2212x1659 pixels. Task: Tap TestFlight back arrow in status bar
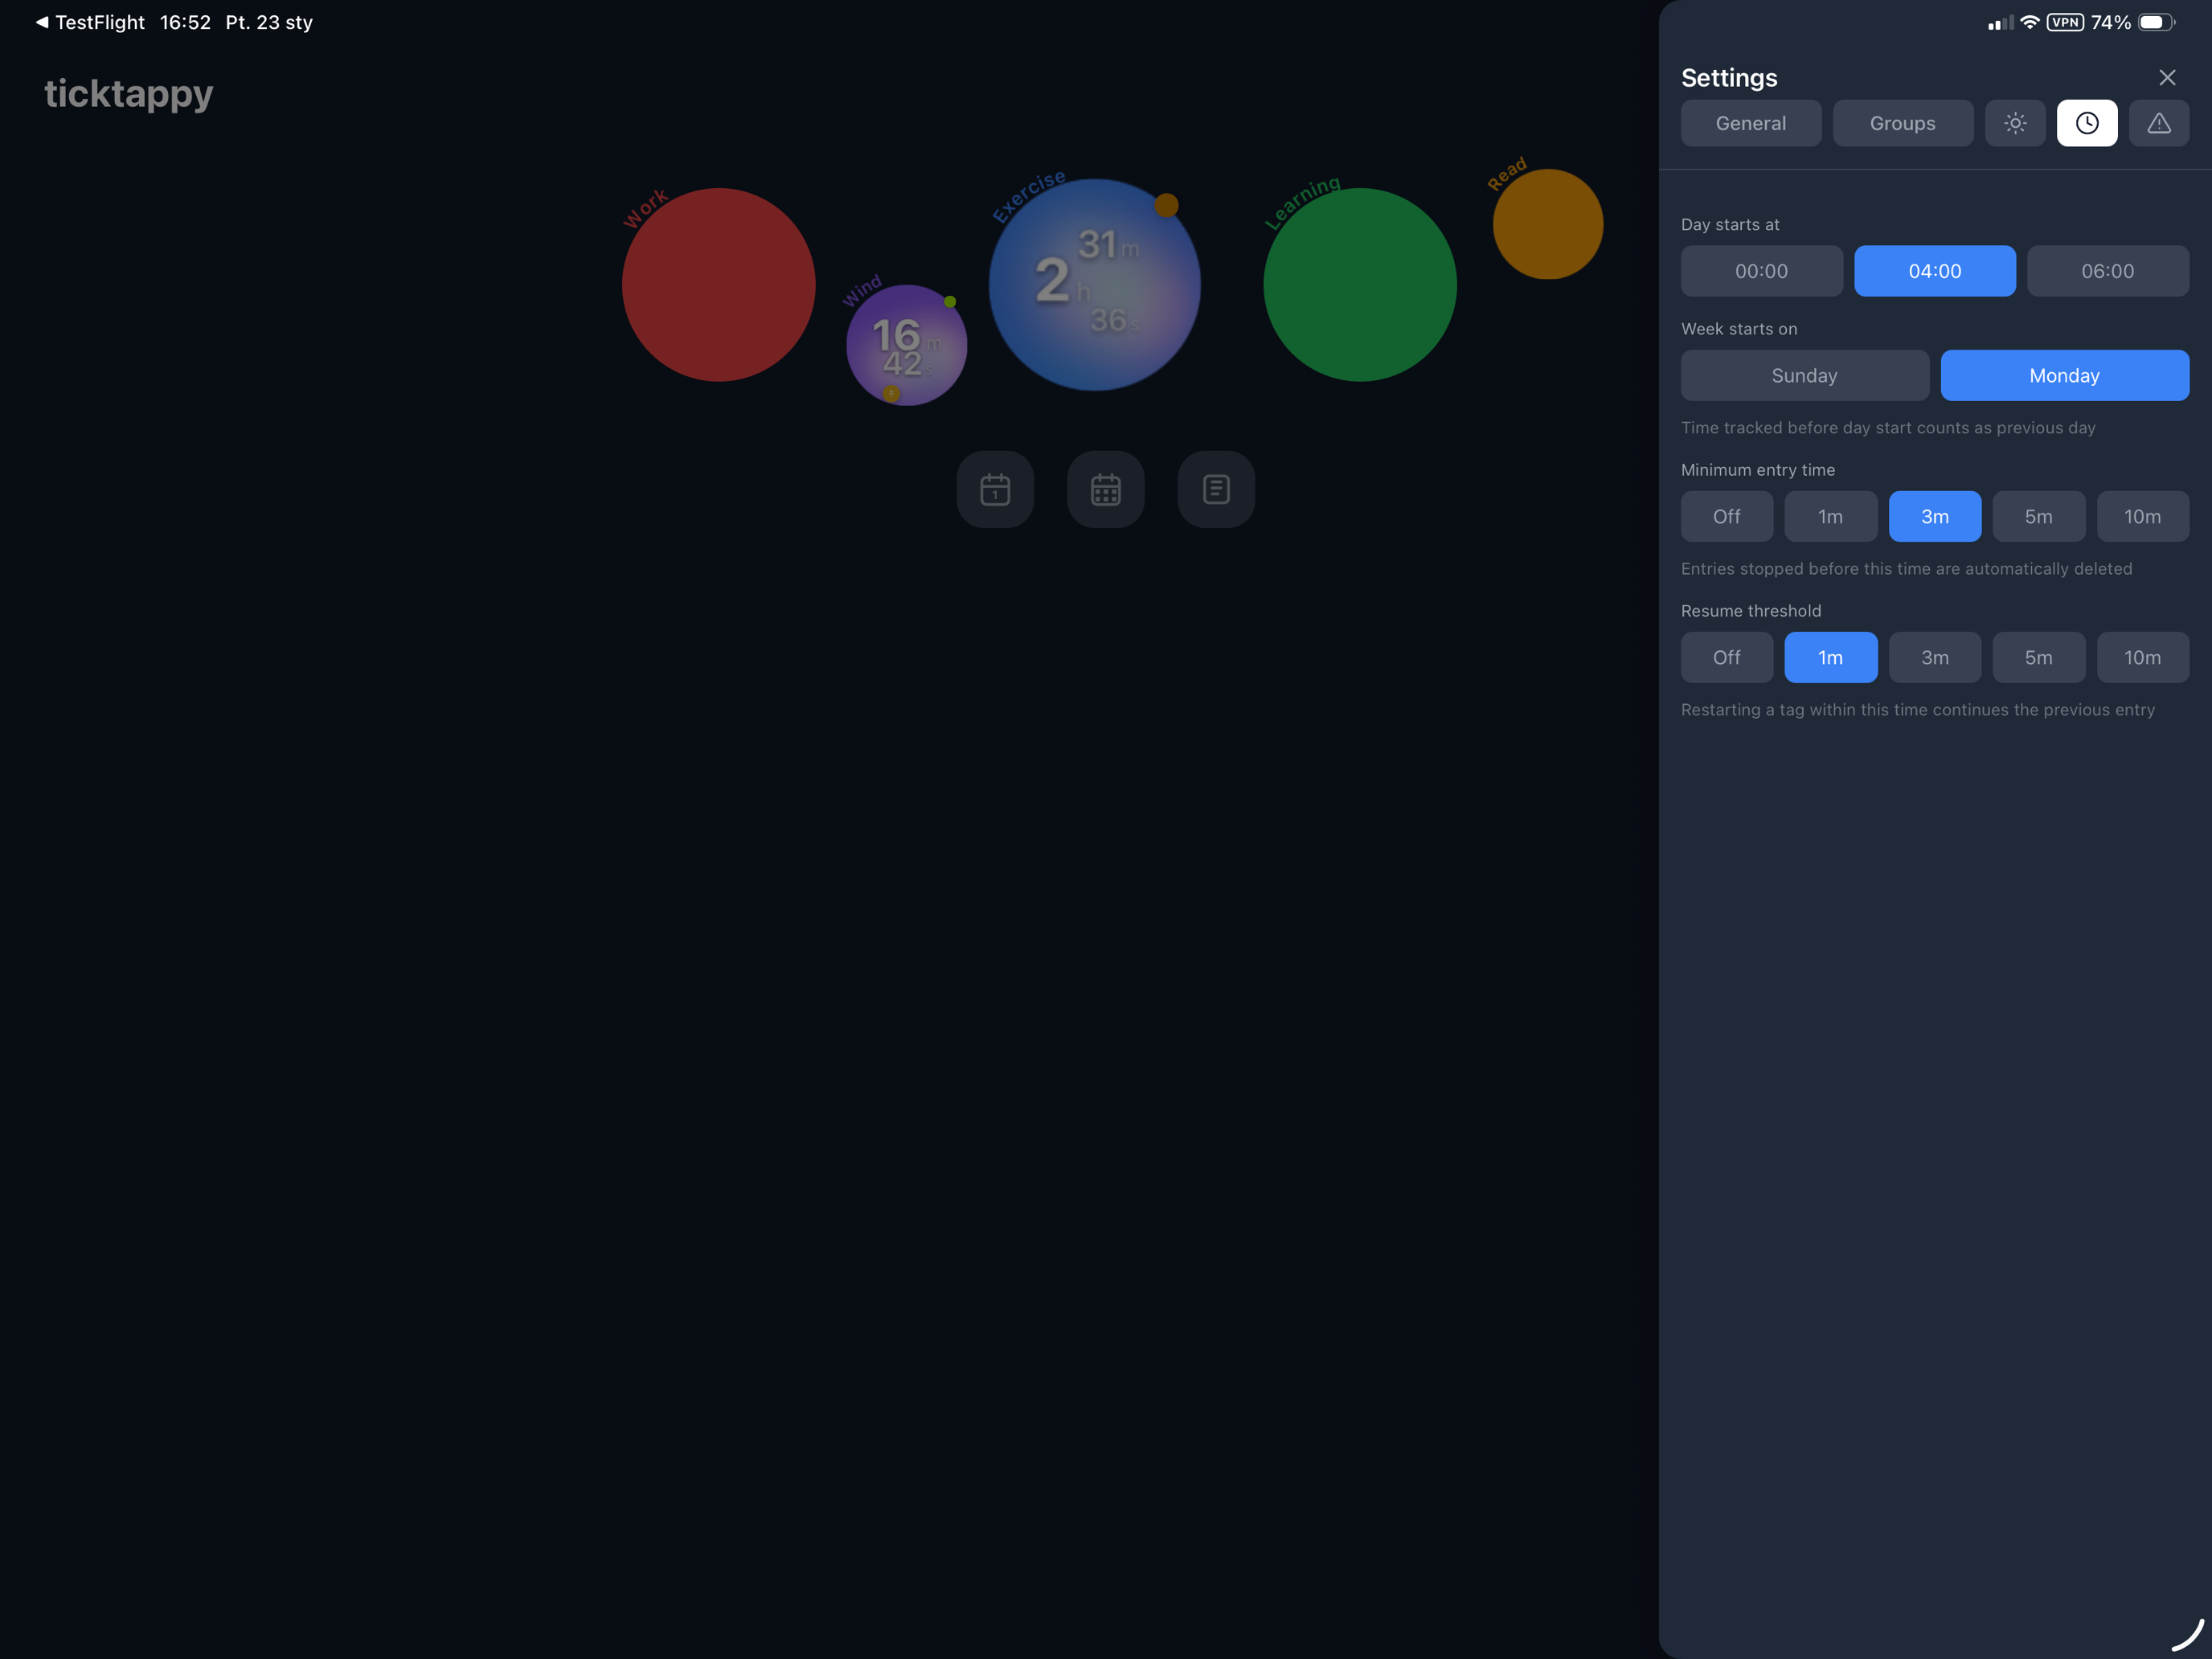[90, 22]
